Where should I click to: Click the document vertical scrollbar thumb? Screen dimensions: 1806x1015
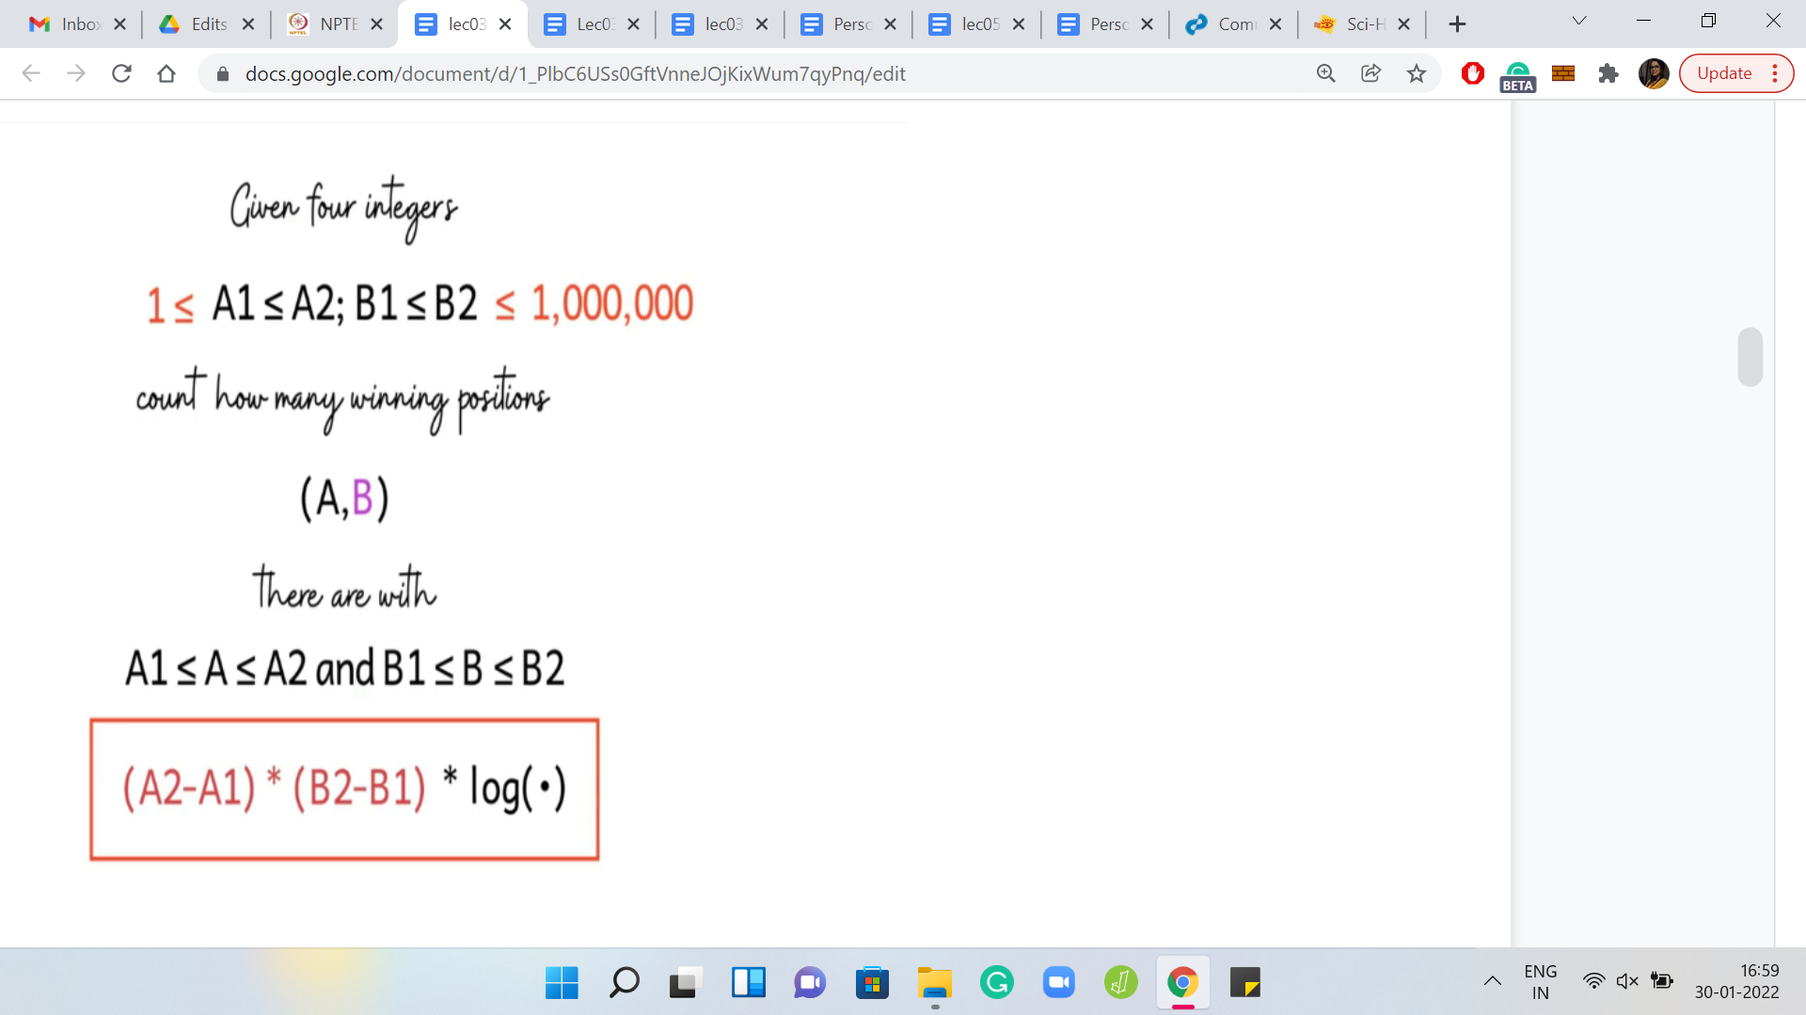point(1750,357)
